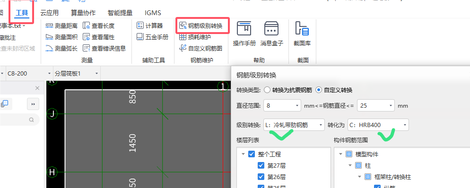Open the IGMS tab

[153, 13]
